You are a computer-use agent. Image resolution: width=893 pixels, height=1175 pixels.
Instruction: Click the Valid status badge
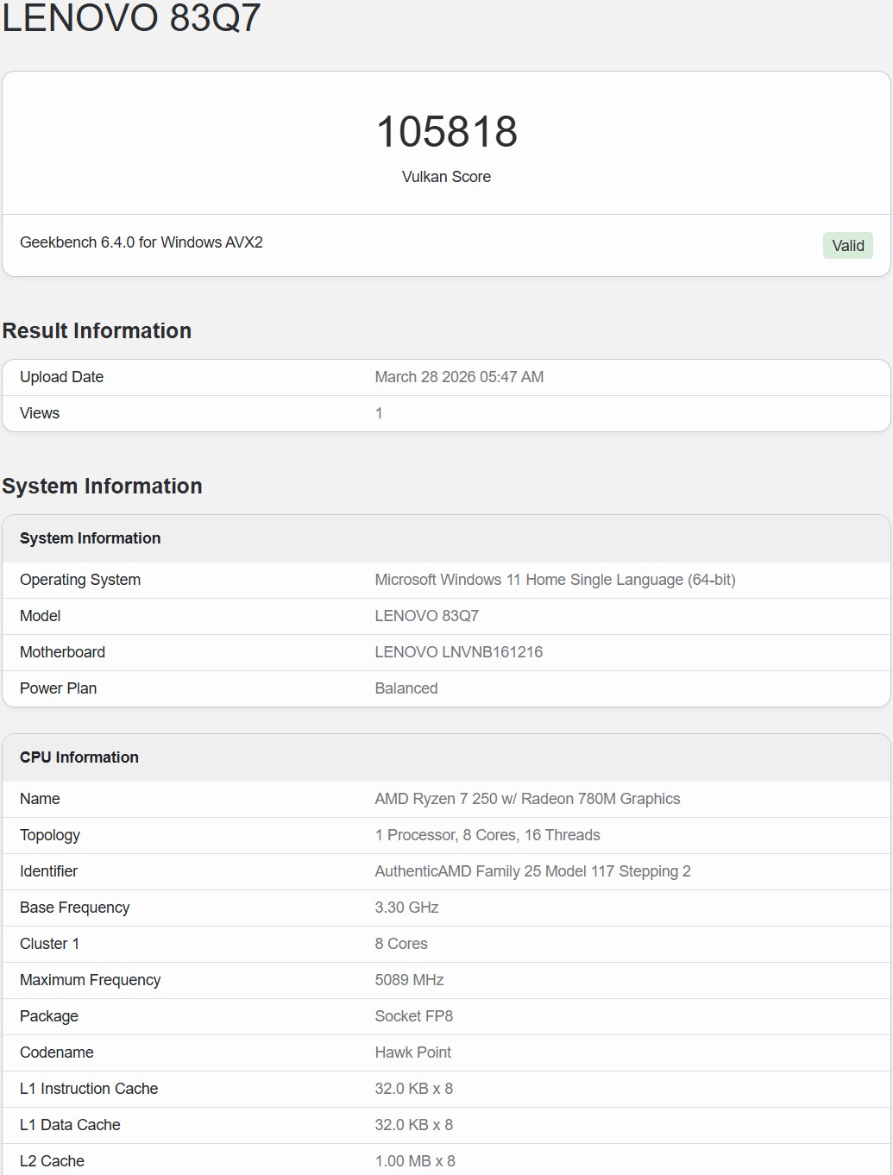coord(847,245)
